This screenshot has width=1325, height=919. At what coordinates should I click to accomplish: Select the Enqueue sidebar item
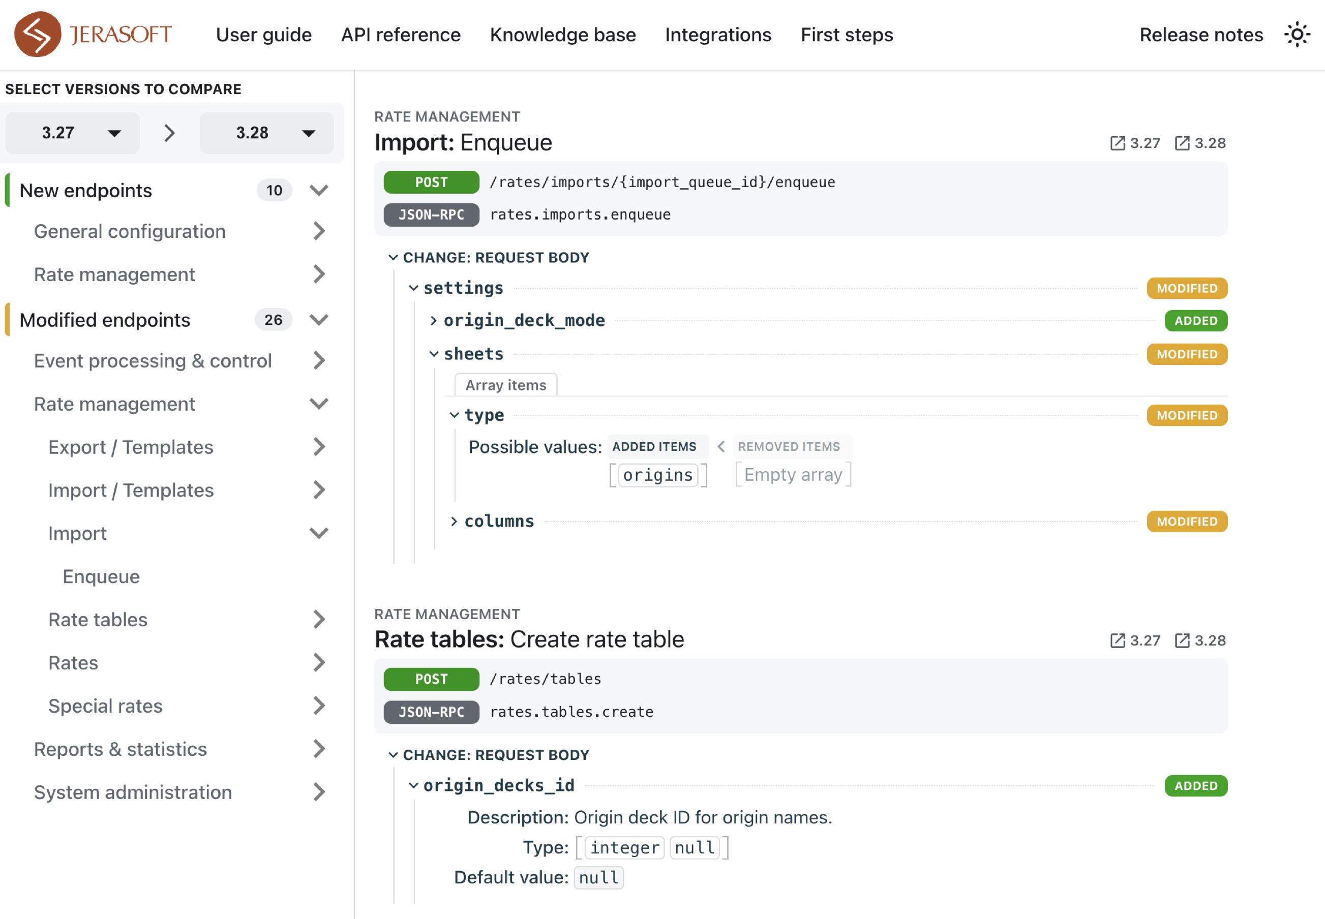[x=101, y=576]
